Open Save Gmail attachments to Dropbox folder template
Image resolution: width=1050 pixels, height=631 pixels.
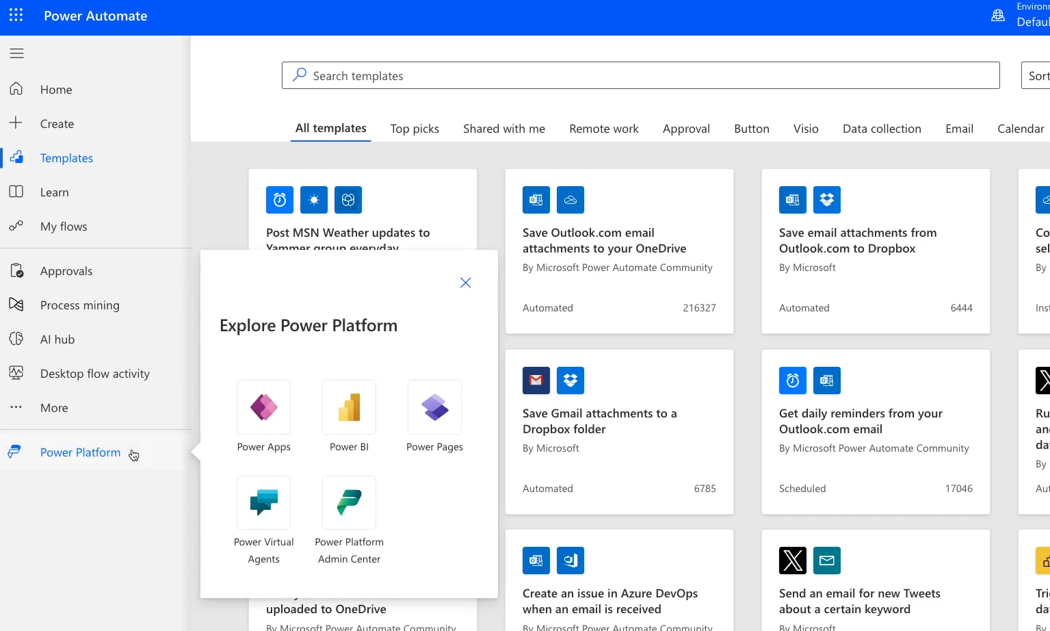(619, 432)
